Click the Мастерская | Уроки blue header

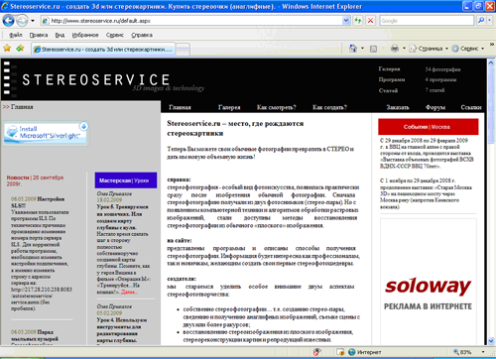pos(126,180)
